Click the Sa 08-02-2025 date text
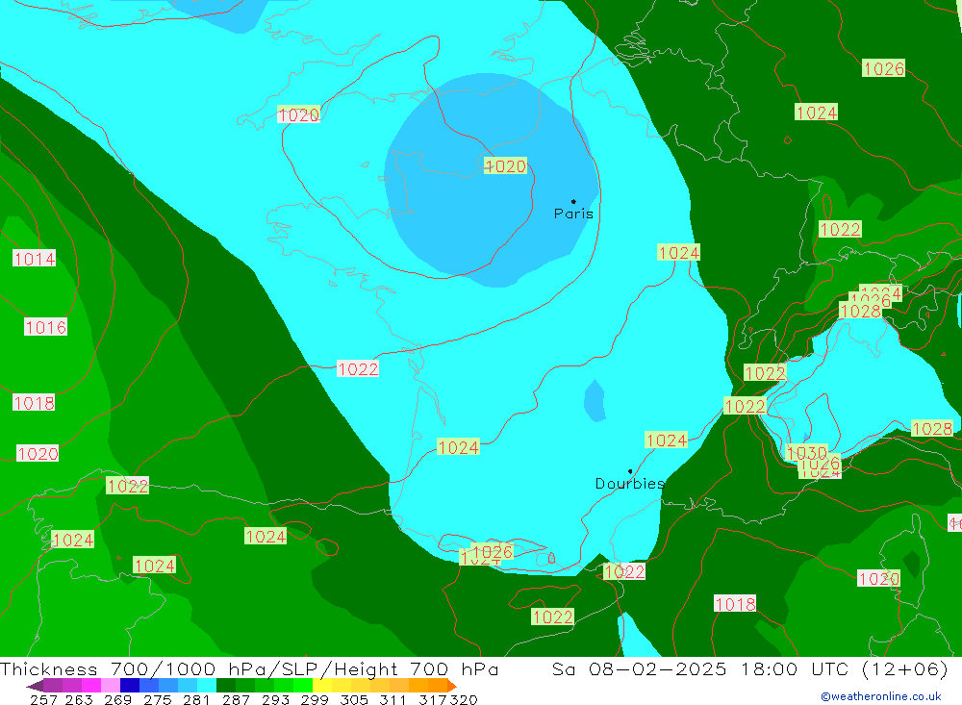 (639, 668)
